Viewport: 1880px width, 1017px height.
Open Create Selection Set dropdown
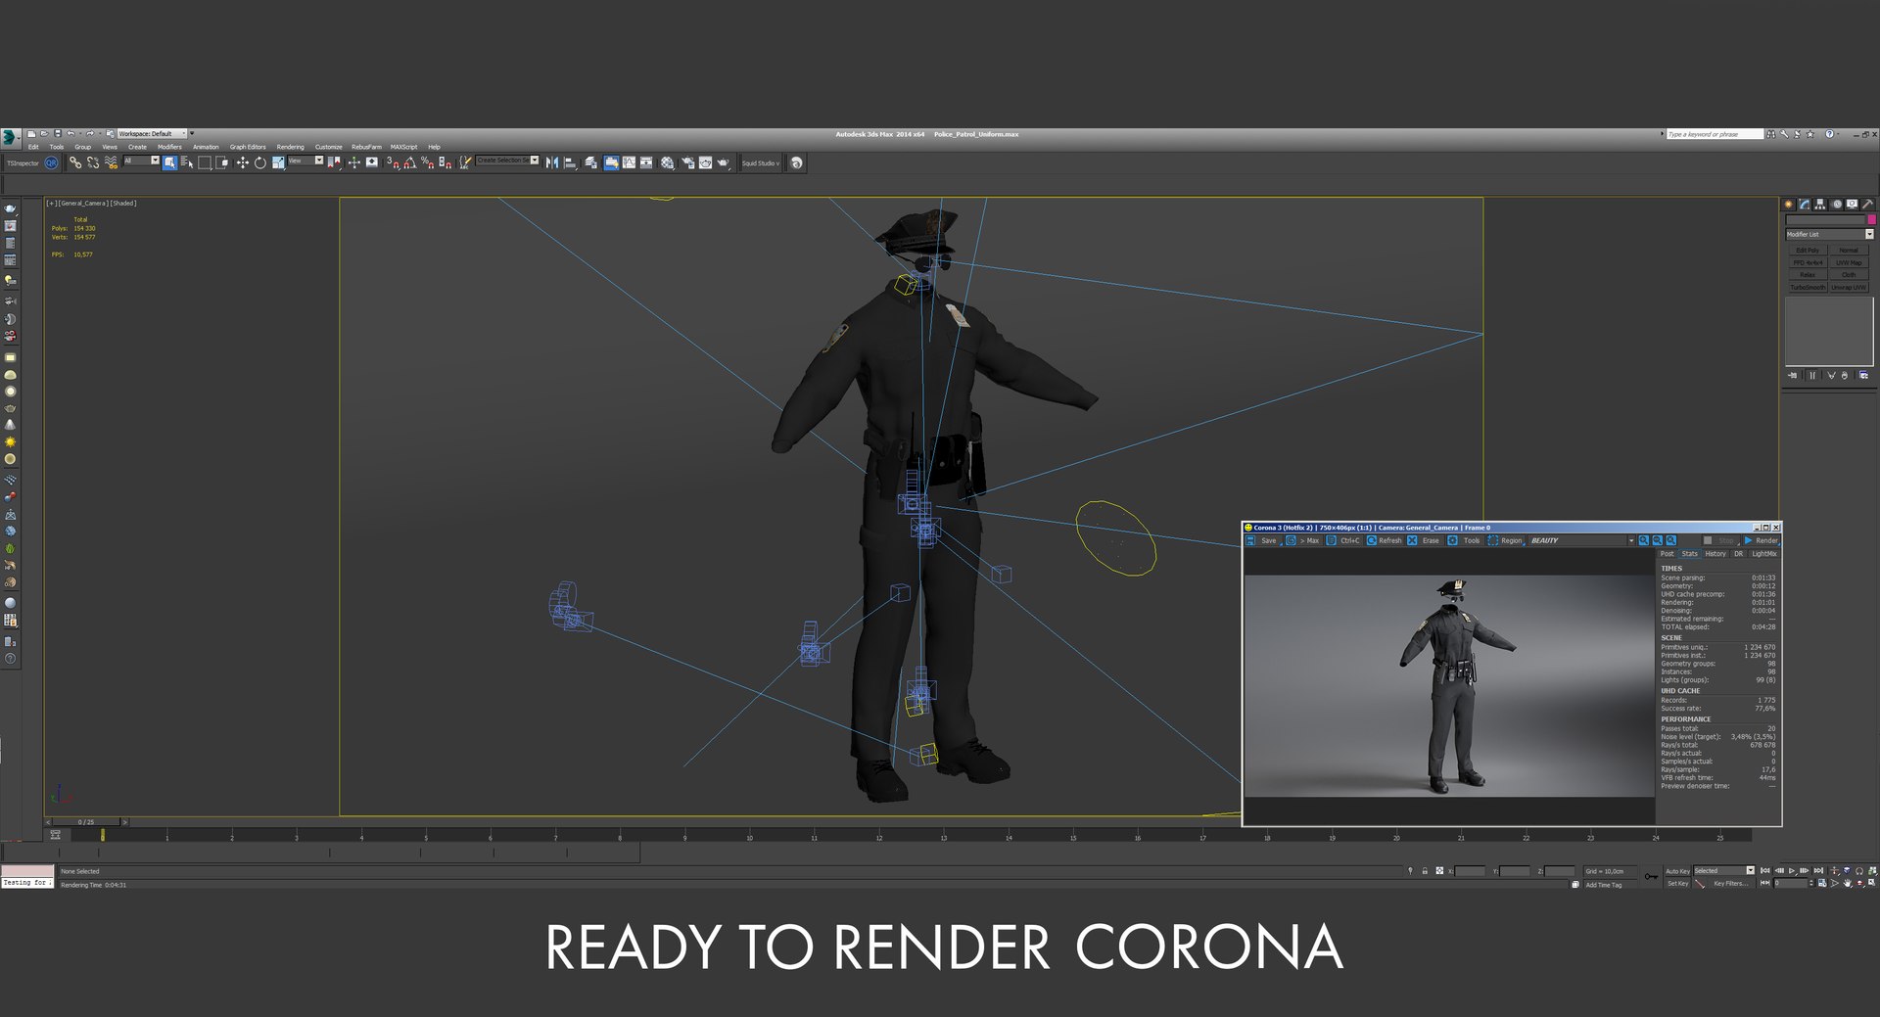point(507,161)
